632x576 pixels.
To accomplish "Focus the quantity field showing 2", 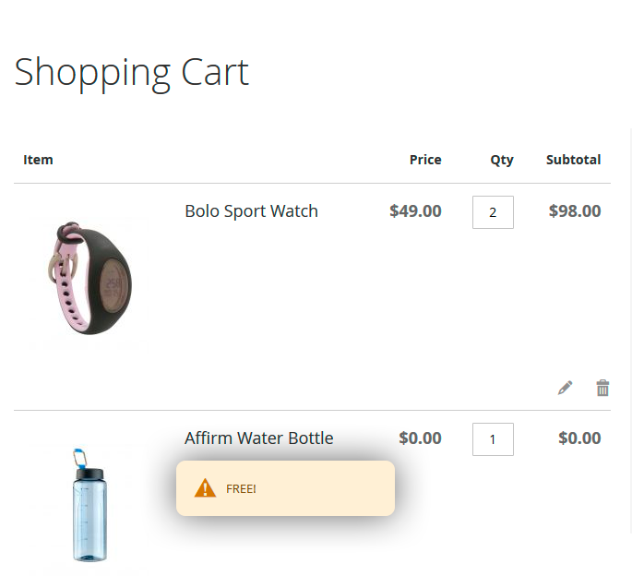I will (493, 212).
